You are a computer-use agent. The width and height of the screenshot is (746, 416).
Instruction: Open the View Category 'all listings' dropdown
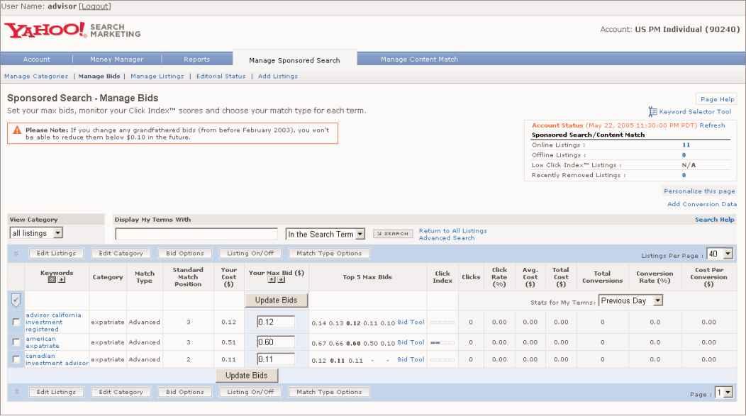click(36, 233)
